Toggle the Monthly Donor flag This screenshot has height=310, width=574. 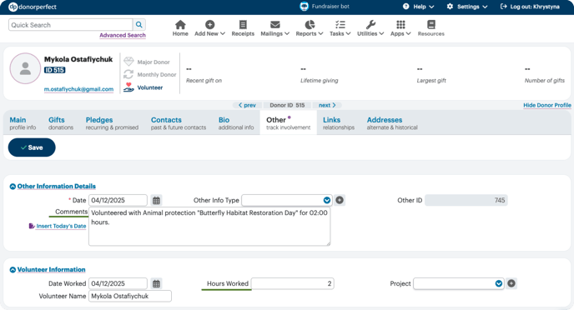point(149,74)
